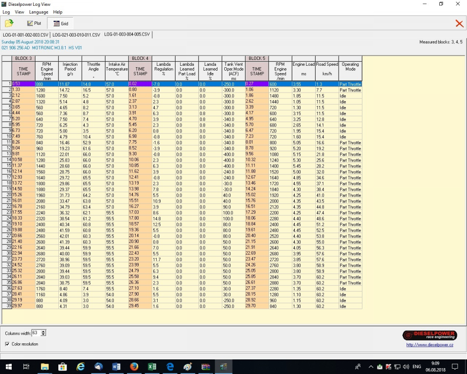The width and height of the screenshot is (467, 374).
Task: Select the Grid view button
Action: (x=61, y=23)
